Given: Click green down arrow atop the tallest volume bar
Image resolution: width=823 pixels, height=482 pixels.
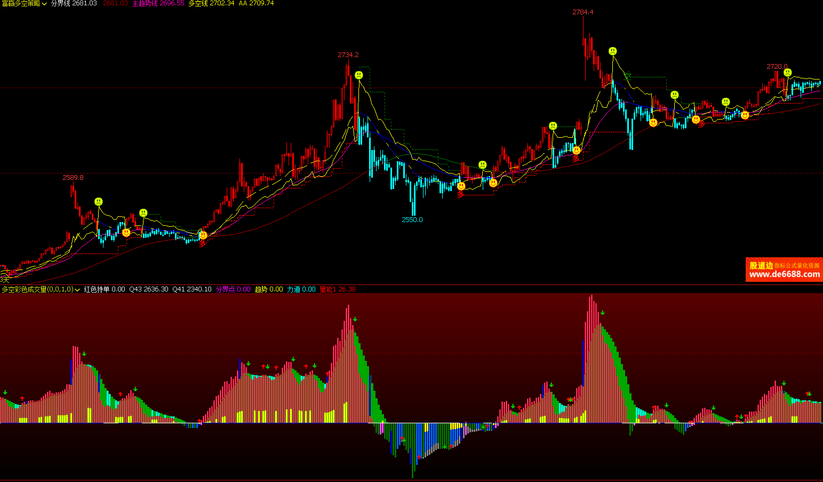Looking at the screenshot, I should click(x=603, y=313).
